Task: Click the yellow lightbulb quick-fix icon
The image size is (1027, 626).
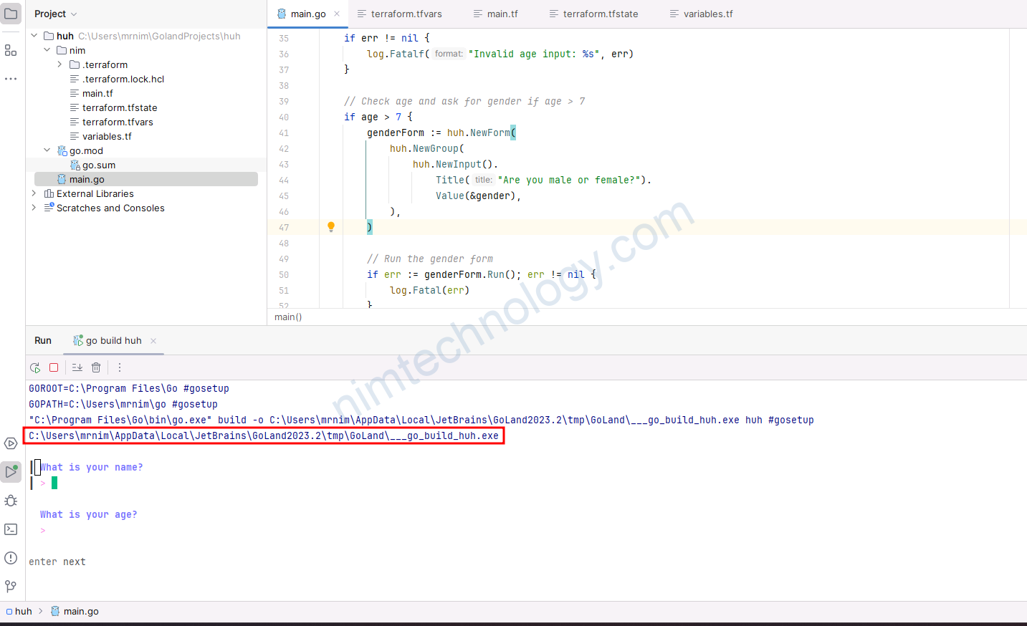Action: click(x=331, y=227)
